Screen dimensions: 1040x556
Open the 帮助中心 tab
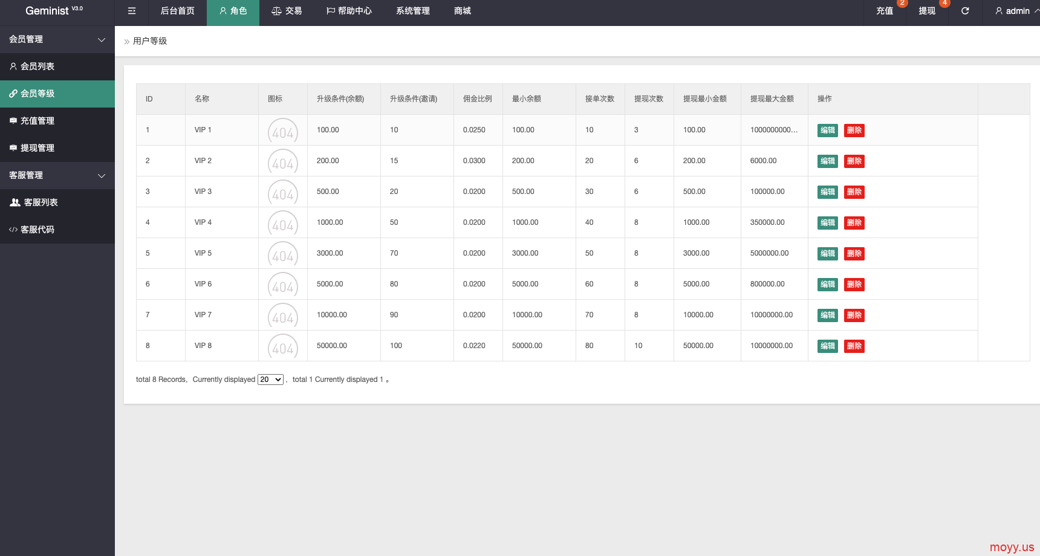click(349, 11)
